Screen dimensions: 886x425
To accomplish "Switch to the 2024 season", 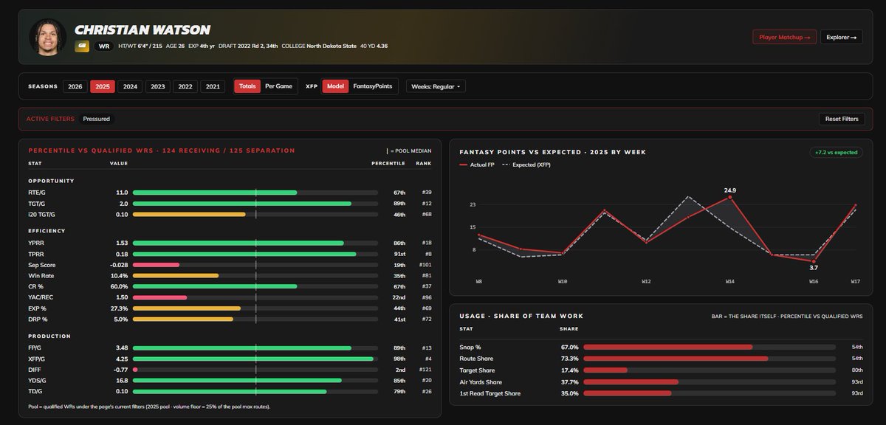I will [130, 86].
